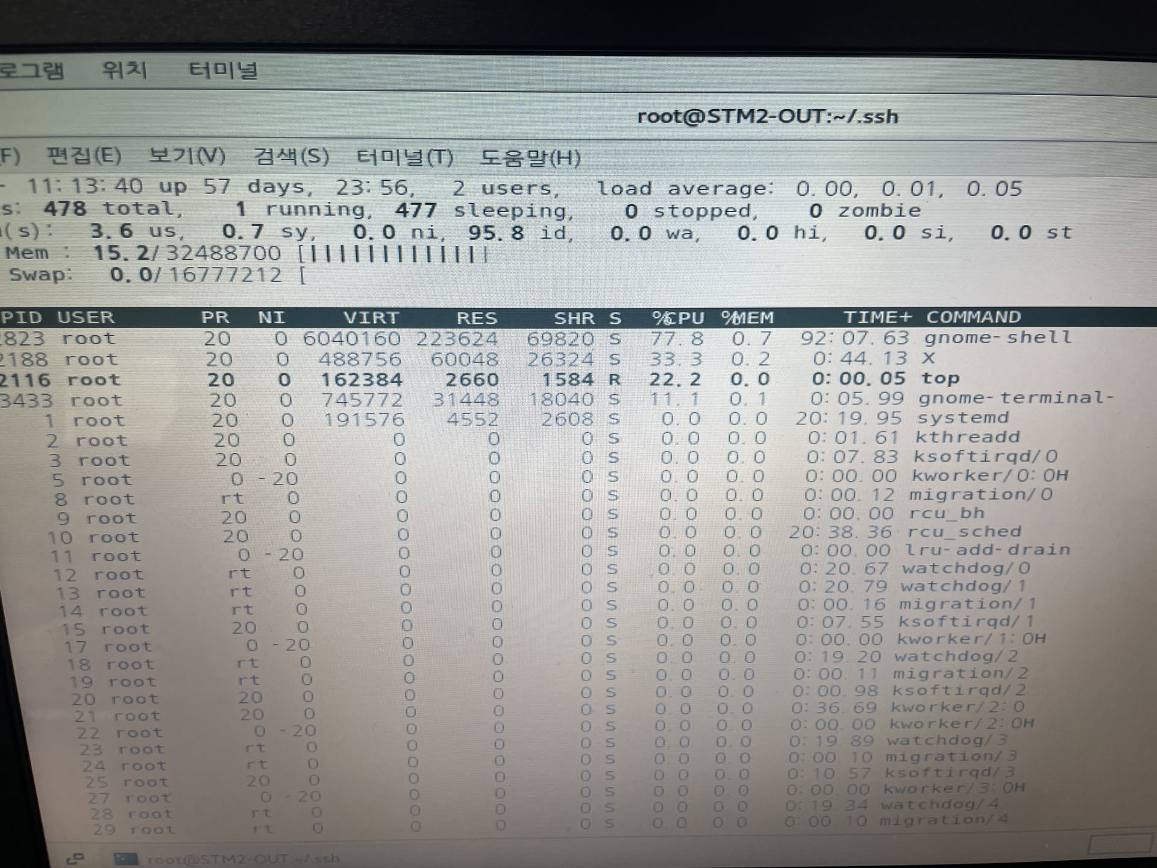Click the window title root@STM2-OUT:~/.ssh
The width and height of the screenshot is (1157, 868).
pyautogui.click(x=767, y=116)
